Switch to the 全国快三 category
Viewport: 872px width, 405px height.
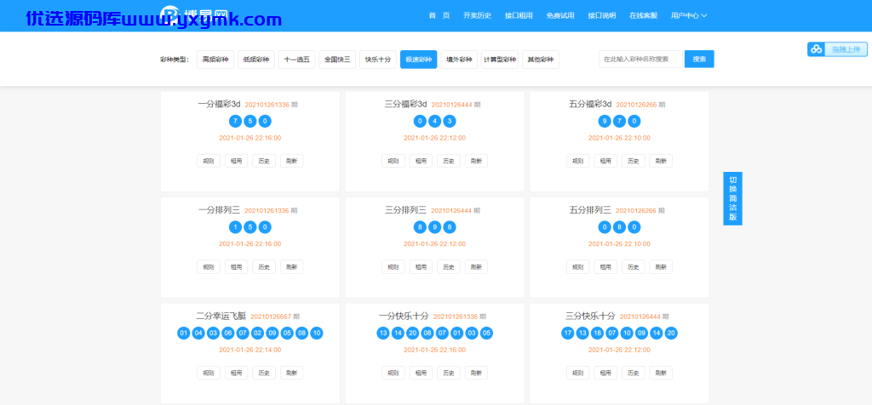(x=337, y=60)
